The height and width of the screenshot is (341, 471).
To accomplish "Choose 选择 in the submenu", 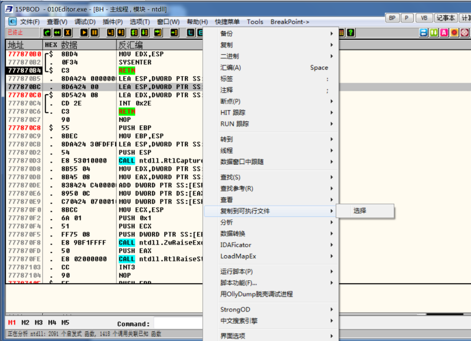I will click(x=360, y=211).
